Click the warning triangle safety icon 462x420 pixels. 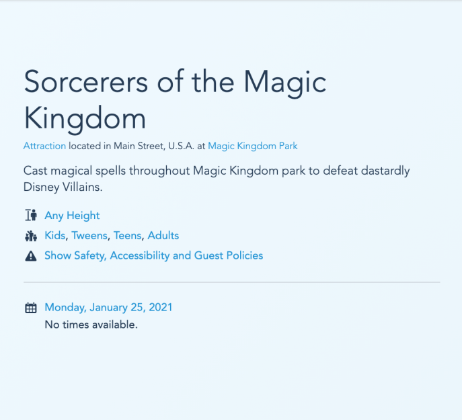pyautogui.click(x=31, y=256)
